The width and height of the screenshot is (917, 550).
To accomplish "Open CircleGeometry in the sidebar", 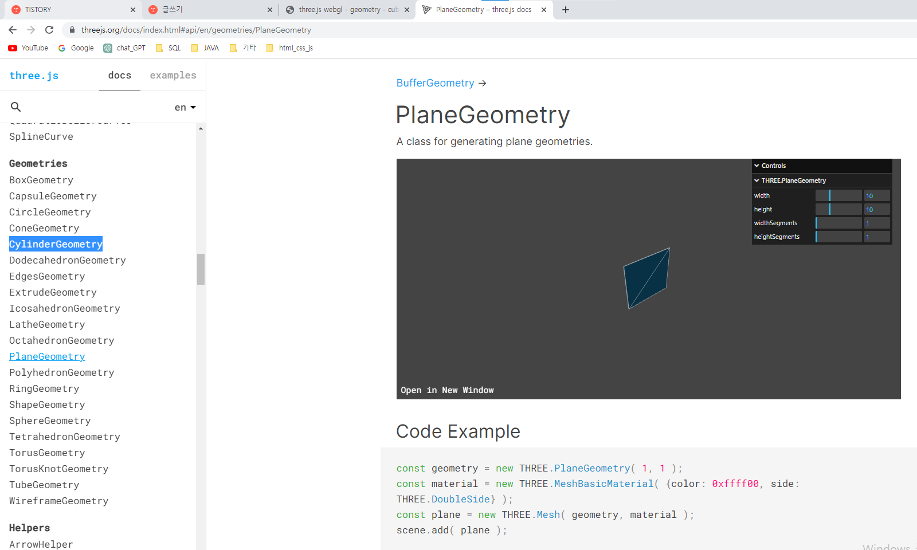I will point(50,212).
